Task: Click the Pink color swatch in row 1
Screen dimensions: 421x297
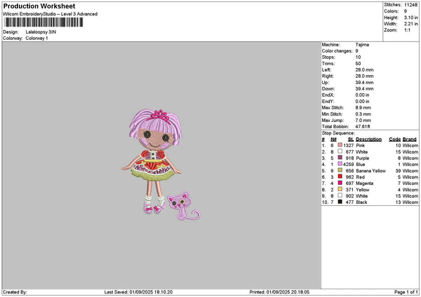Action: 340,145
